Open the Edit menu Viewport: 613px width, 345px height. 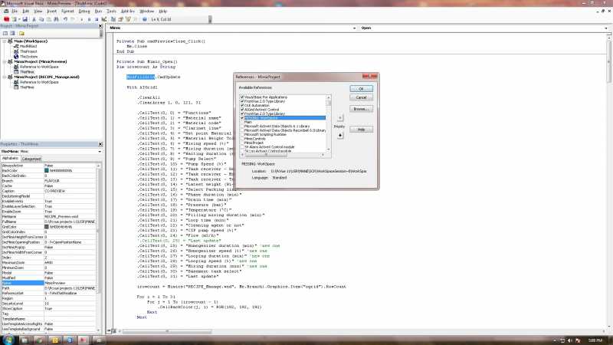(x=26, y=11)
